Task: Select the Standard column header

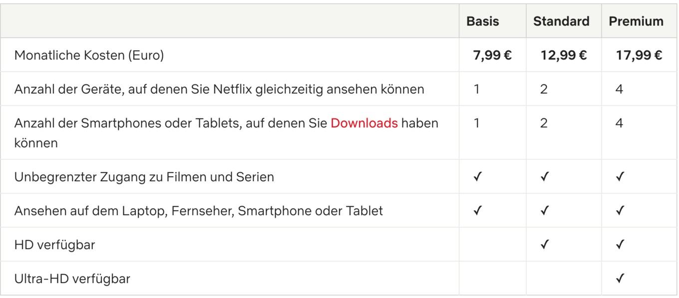Action: (x=561, y=21)
